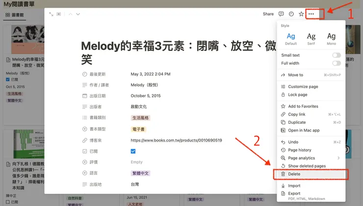
Task: Choose Duplicate in the menu
Action: click(x=311, y=122)
